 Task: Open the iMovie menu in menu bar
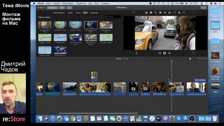(41, 3)
